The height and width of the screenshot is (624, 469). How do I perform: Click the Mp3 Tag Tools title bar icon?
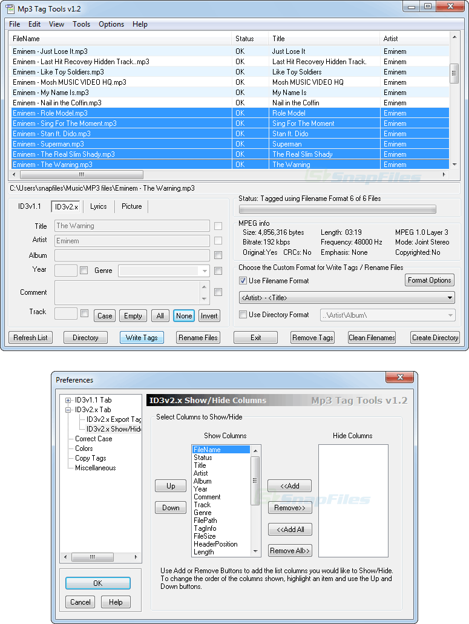tap(10, 8)
